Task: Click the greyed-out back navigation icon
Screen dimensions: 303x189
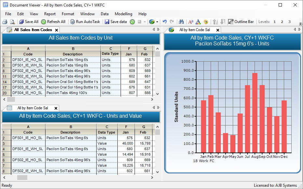Action: coord(139,22)
